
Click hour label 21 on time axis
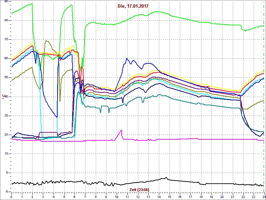tap(233, 197)
